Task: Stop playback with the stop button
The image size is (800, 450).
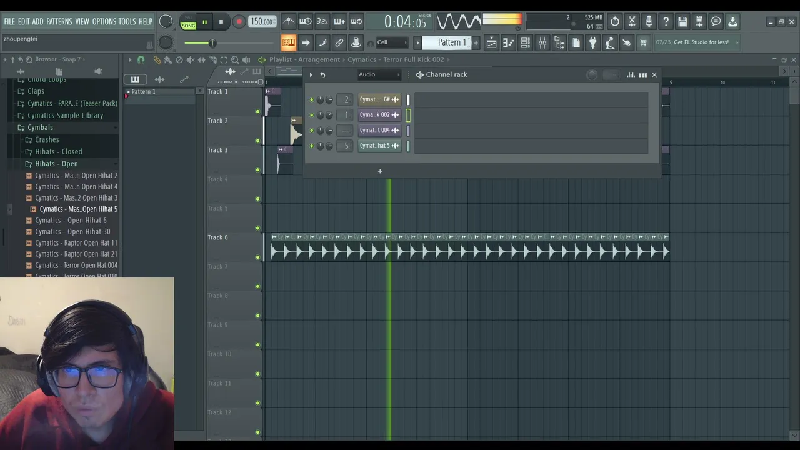Action: (221, 22)
